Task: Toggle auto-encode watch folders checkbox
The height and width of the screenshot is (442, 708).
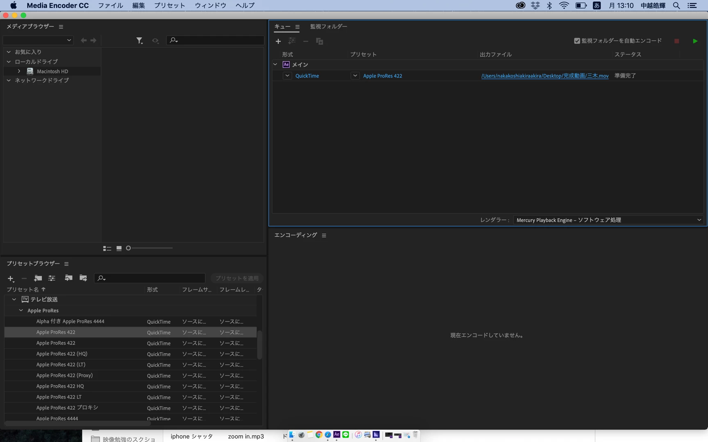Action: coord(577,41)
